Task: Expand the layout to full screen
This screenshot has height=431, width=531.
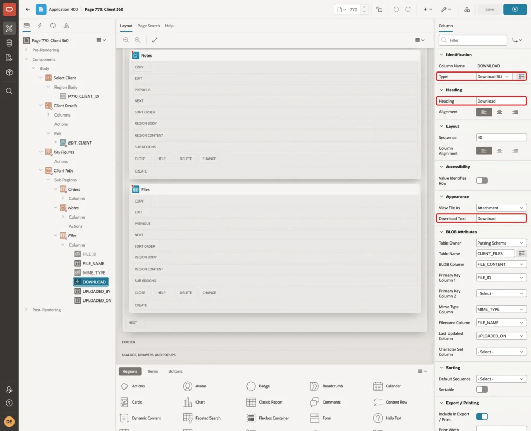Action: coord(155,40)
